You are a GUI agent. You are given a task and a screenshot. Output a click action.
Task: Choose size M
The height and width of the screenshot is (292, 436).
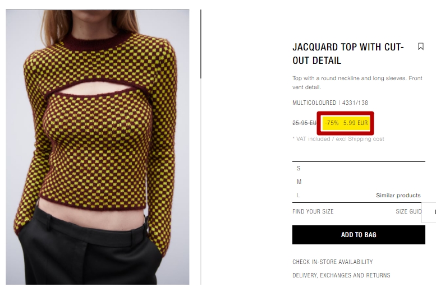point(359,182)
